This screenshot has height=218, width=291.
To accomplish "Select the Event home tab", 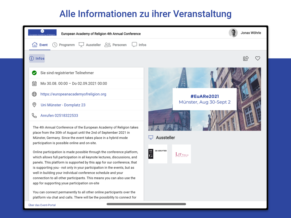I will click(40, 45).
